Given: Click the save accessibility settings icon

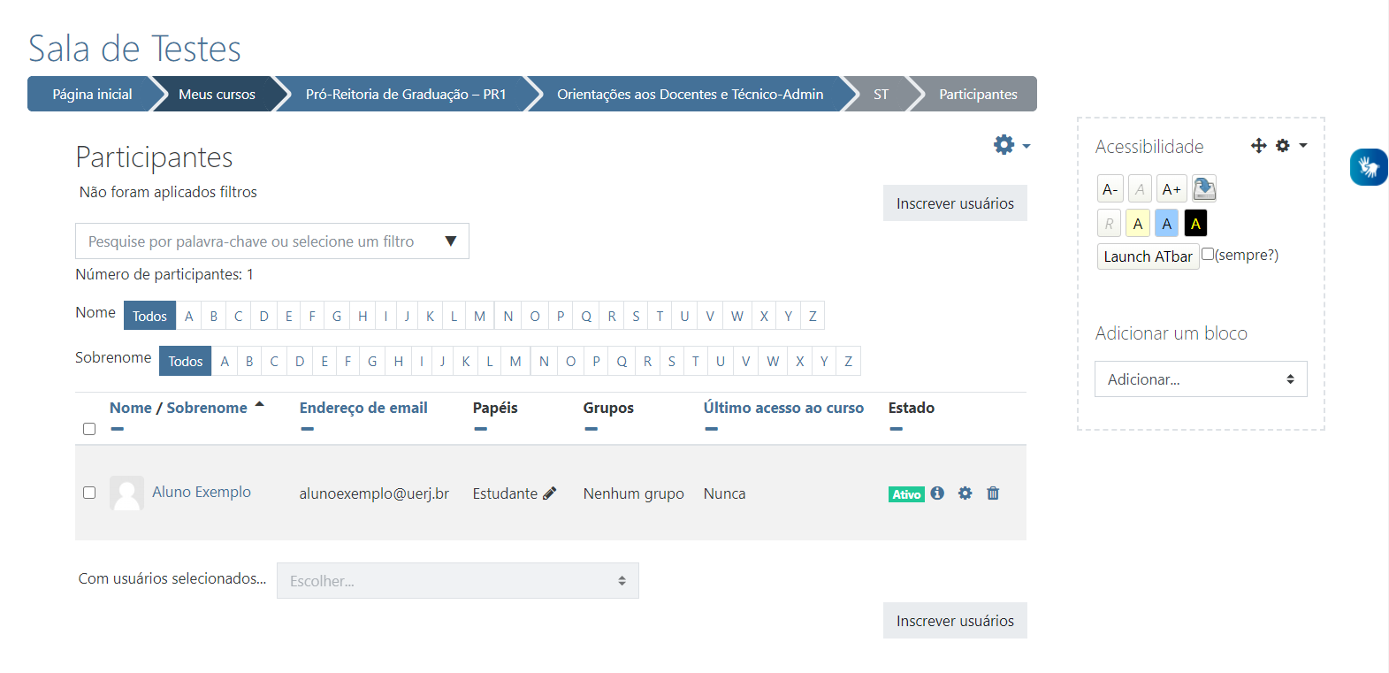Looking at the screenshot, I should pyautogui.click(x=1204, y=188).
